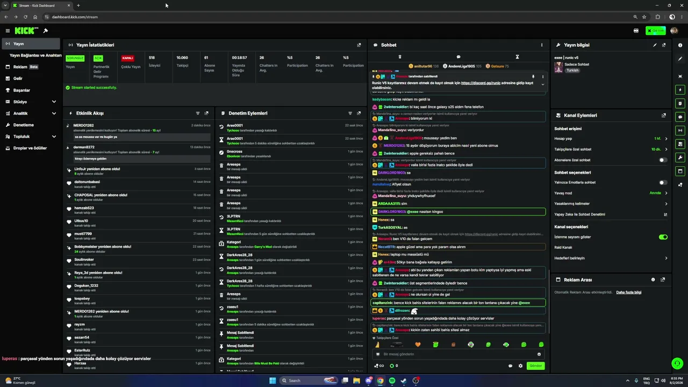Select Yayın in the sidebar
Screen dimensions: 688x387
click(31, 44)
